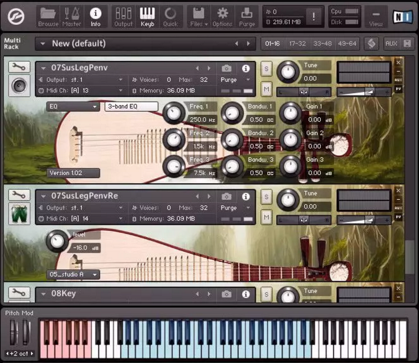Viewport: 419px width, 363px height.
Task: Click the 3-band EQ label field
Action: (131, 106)
